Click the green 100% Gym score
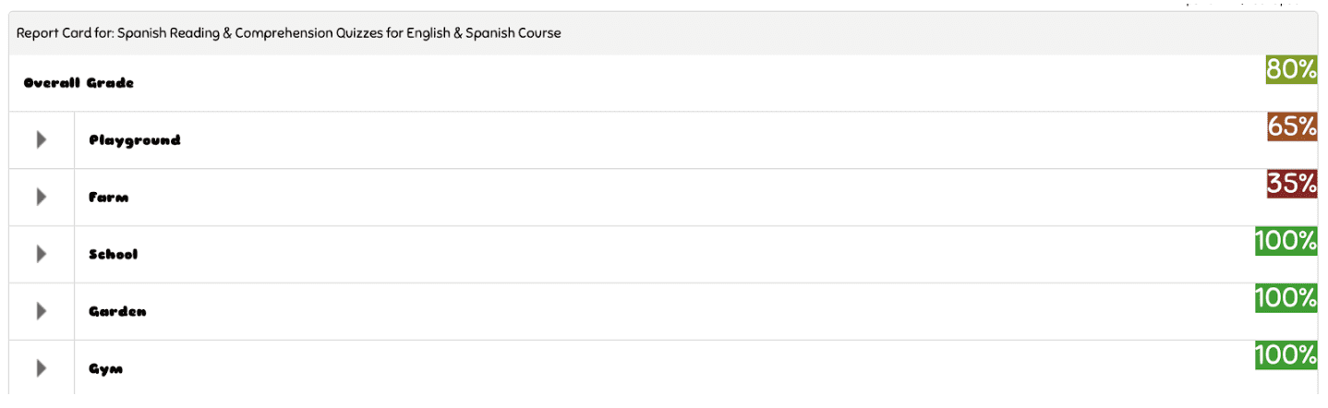 [1286, 355]
